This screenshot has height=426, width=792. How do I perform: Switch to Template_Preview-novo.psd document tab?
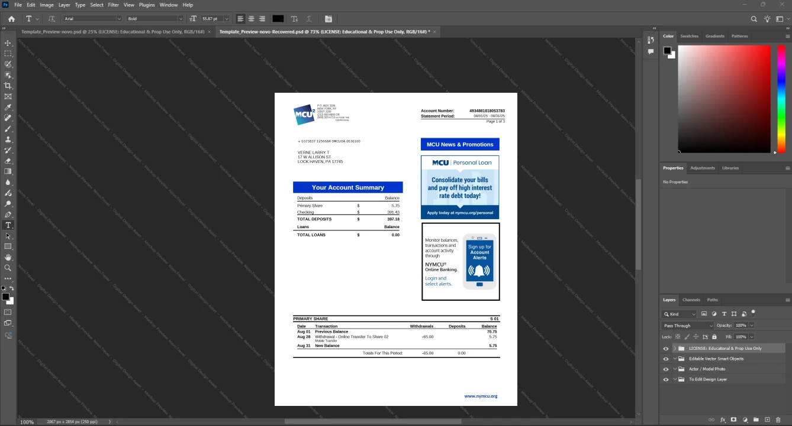click(112, 31)
